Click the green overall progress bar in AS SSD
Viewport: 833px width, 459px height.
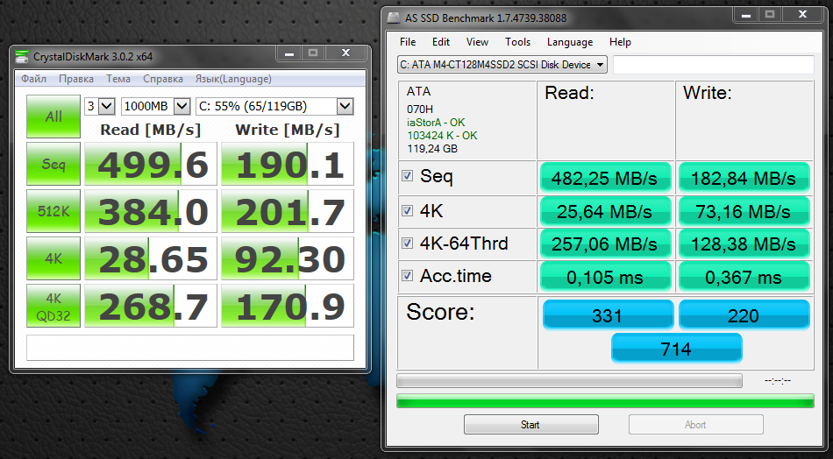[605, 400]
